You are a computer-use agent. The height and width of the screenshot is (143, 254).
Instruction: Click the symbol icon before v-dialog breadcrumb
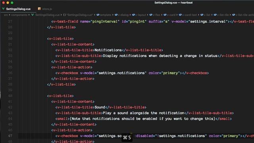[x=116, y=15]
